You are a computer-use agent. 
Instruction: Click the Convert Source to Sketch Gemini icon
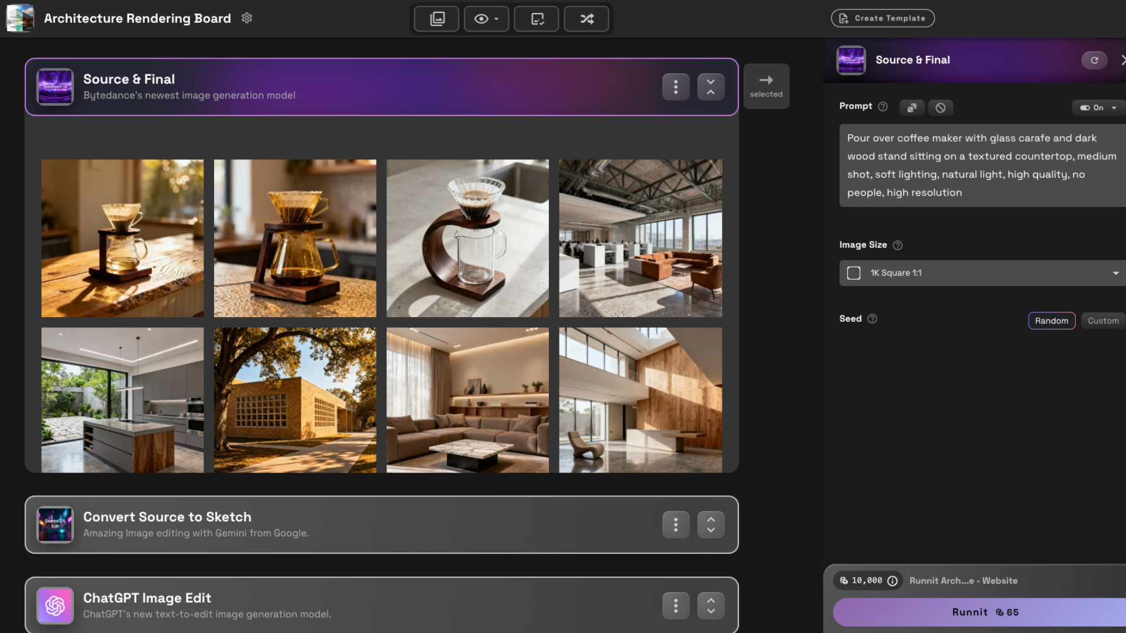[55, 524]
